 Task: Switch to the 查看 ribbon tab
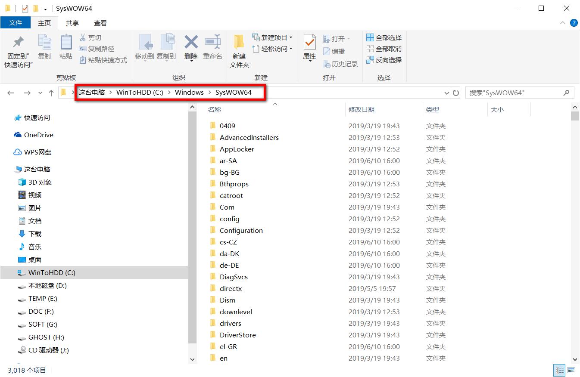100,23
